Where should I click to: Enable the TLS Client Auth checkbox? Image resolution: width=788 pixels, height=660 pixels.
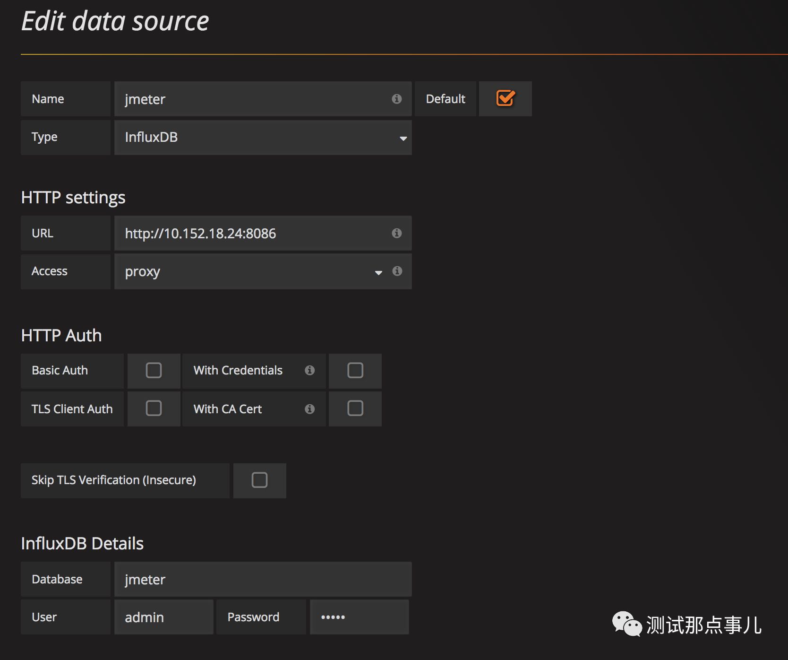[154, 408]
